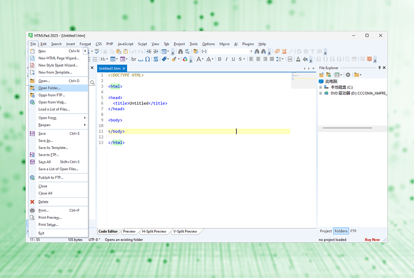Open the Plugins menu

pos(248,44)
